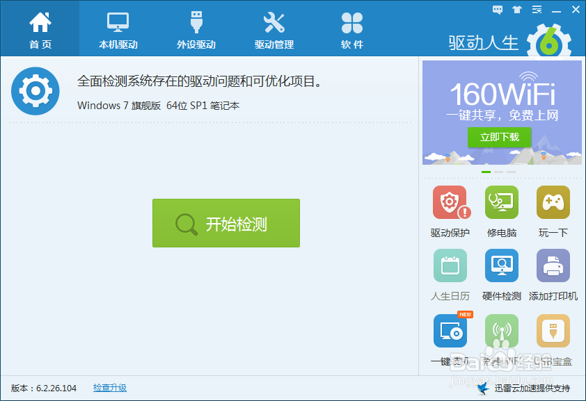Click 检查升级 to check for updates
Image resolution: width=586 pixels, height=401 pixels.
tap(109, 388)
